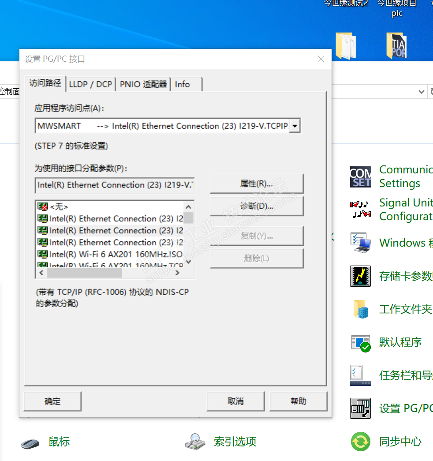
Task: Select the <无> interface icon in the list
Action: [43, 206]
